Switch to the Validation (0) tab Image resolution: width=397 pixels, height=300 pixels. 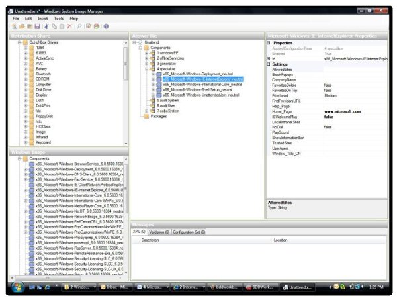[x=159, y=232]
